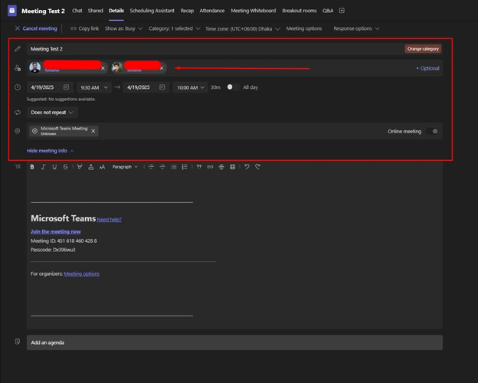
Task: Insert a bulleted list
Action: pyautogui.click(x=173, y=167)
